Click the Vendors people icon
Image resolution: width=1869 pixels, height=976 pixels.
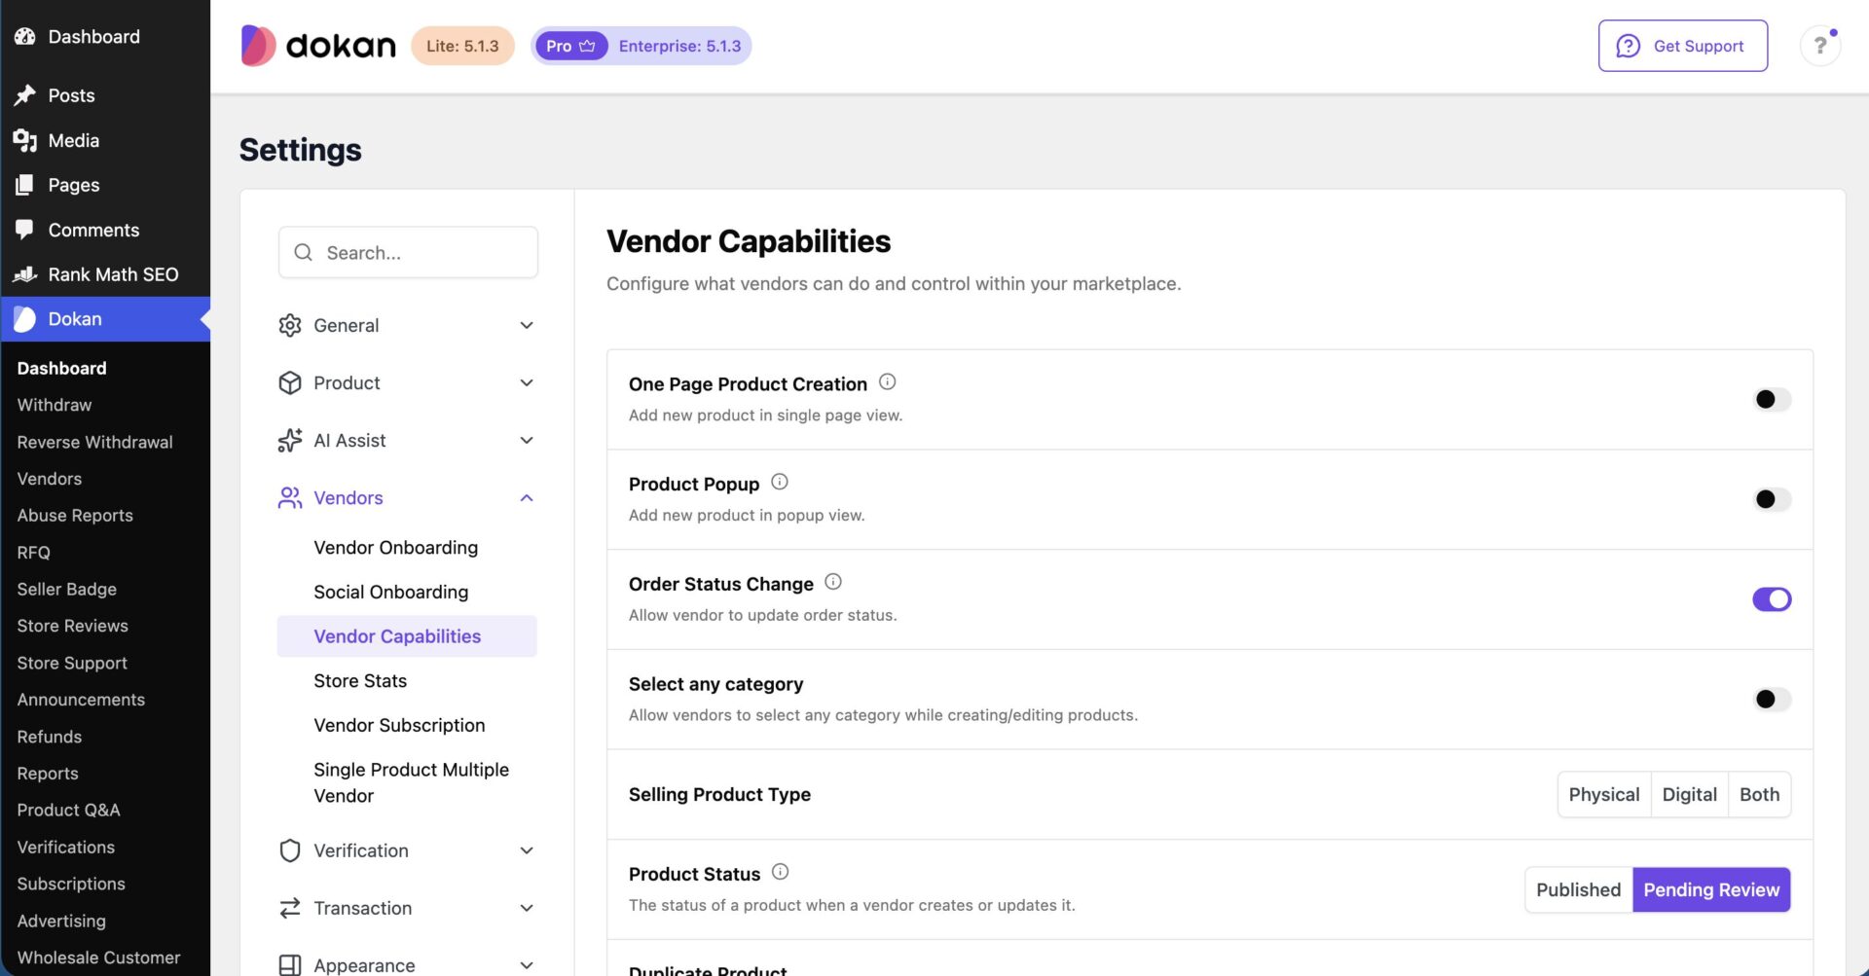tap(290, 497)
